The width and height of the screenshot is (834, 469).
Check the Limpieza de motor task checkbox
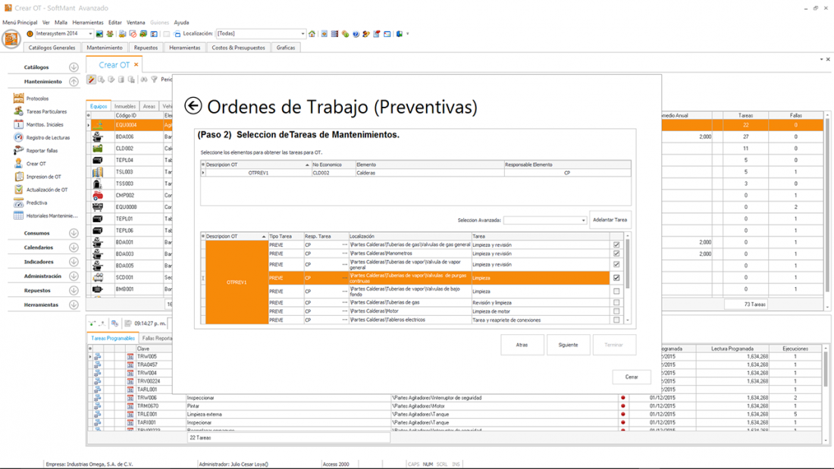(616, 311)
